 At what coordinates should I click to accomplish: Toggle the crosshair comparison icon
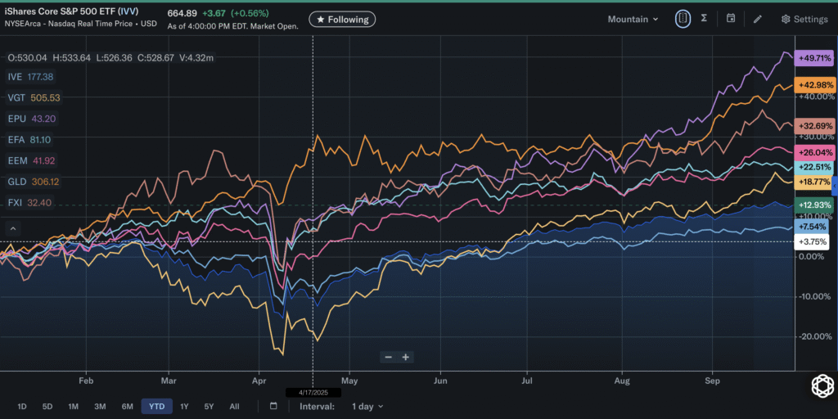[x=682, y=19]
